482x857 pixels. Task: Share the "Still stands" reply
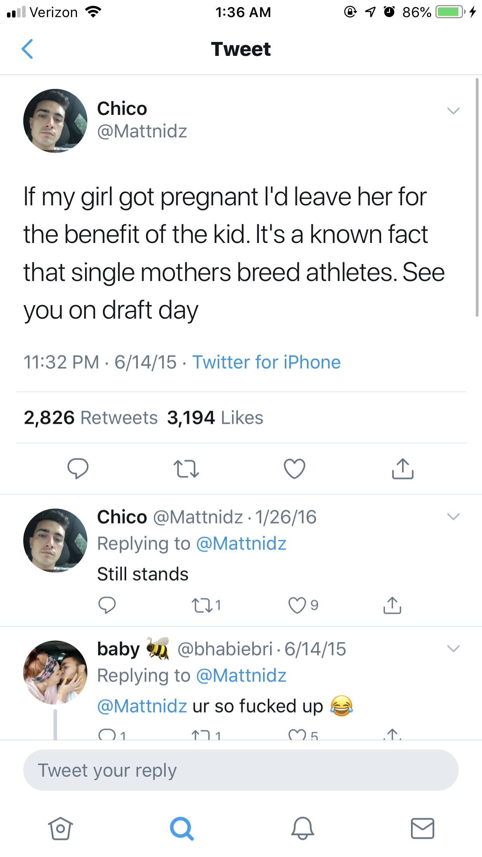[x=392, y=605]
